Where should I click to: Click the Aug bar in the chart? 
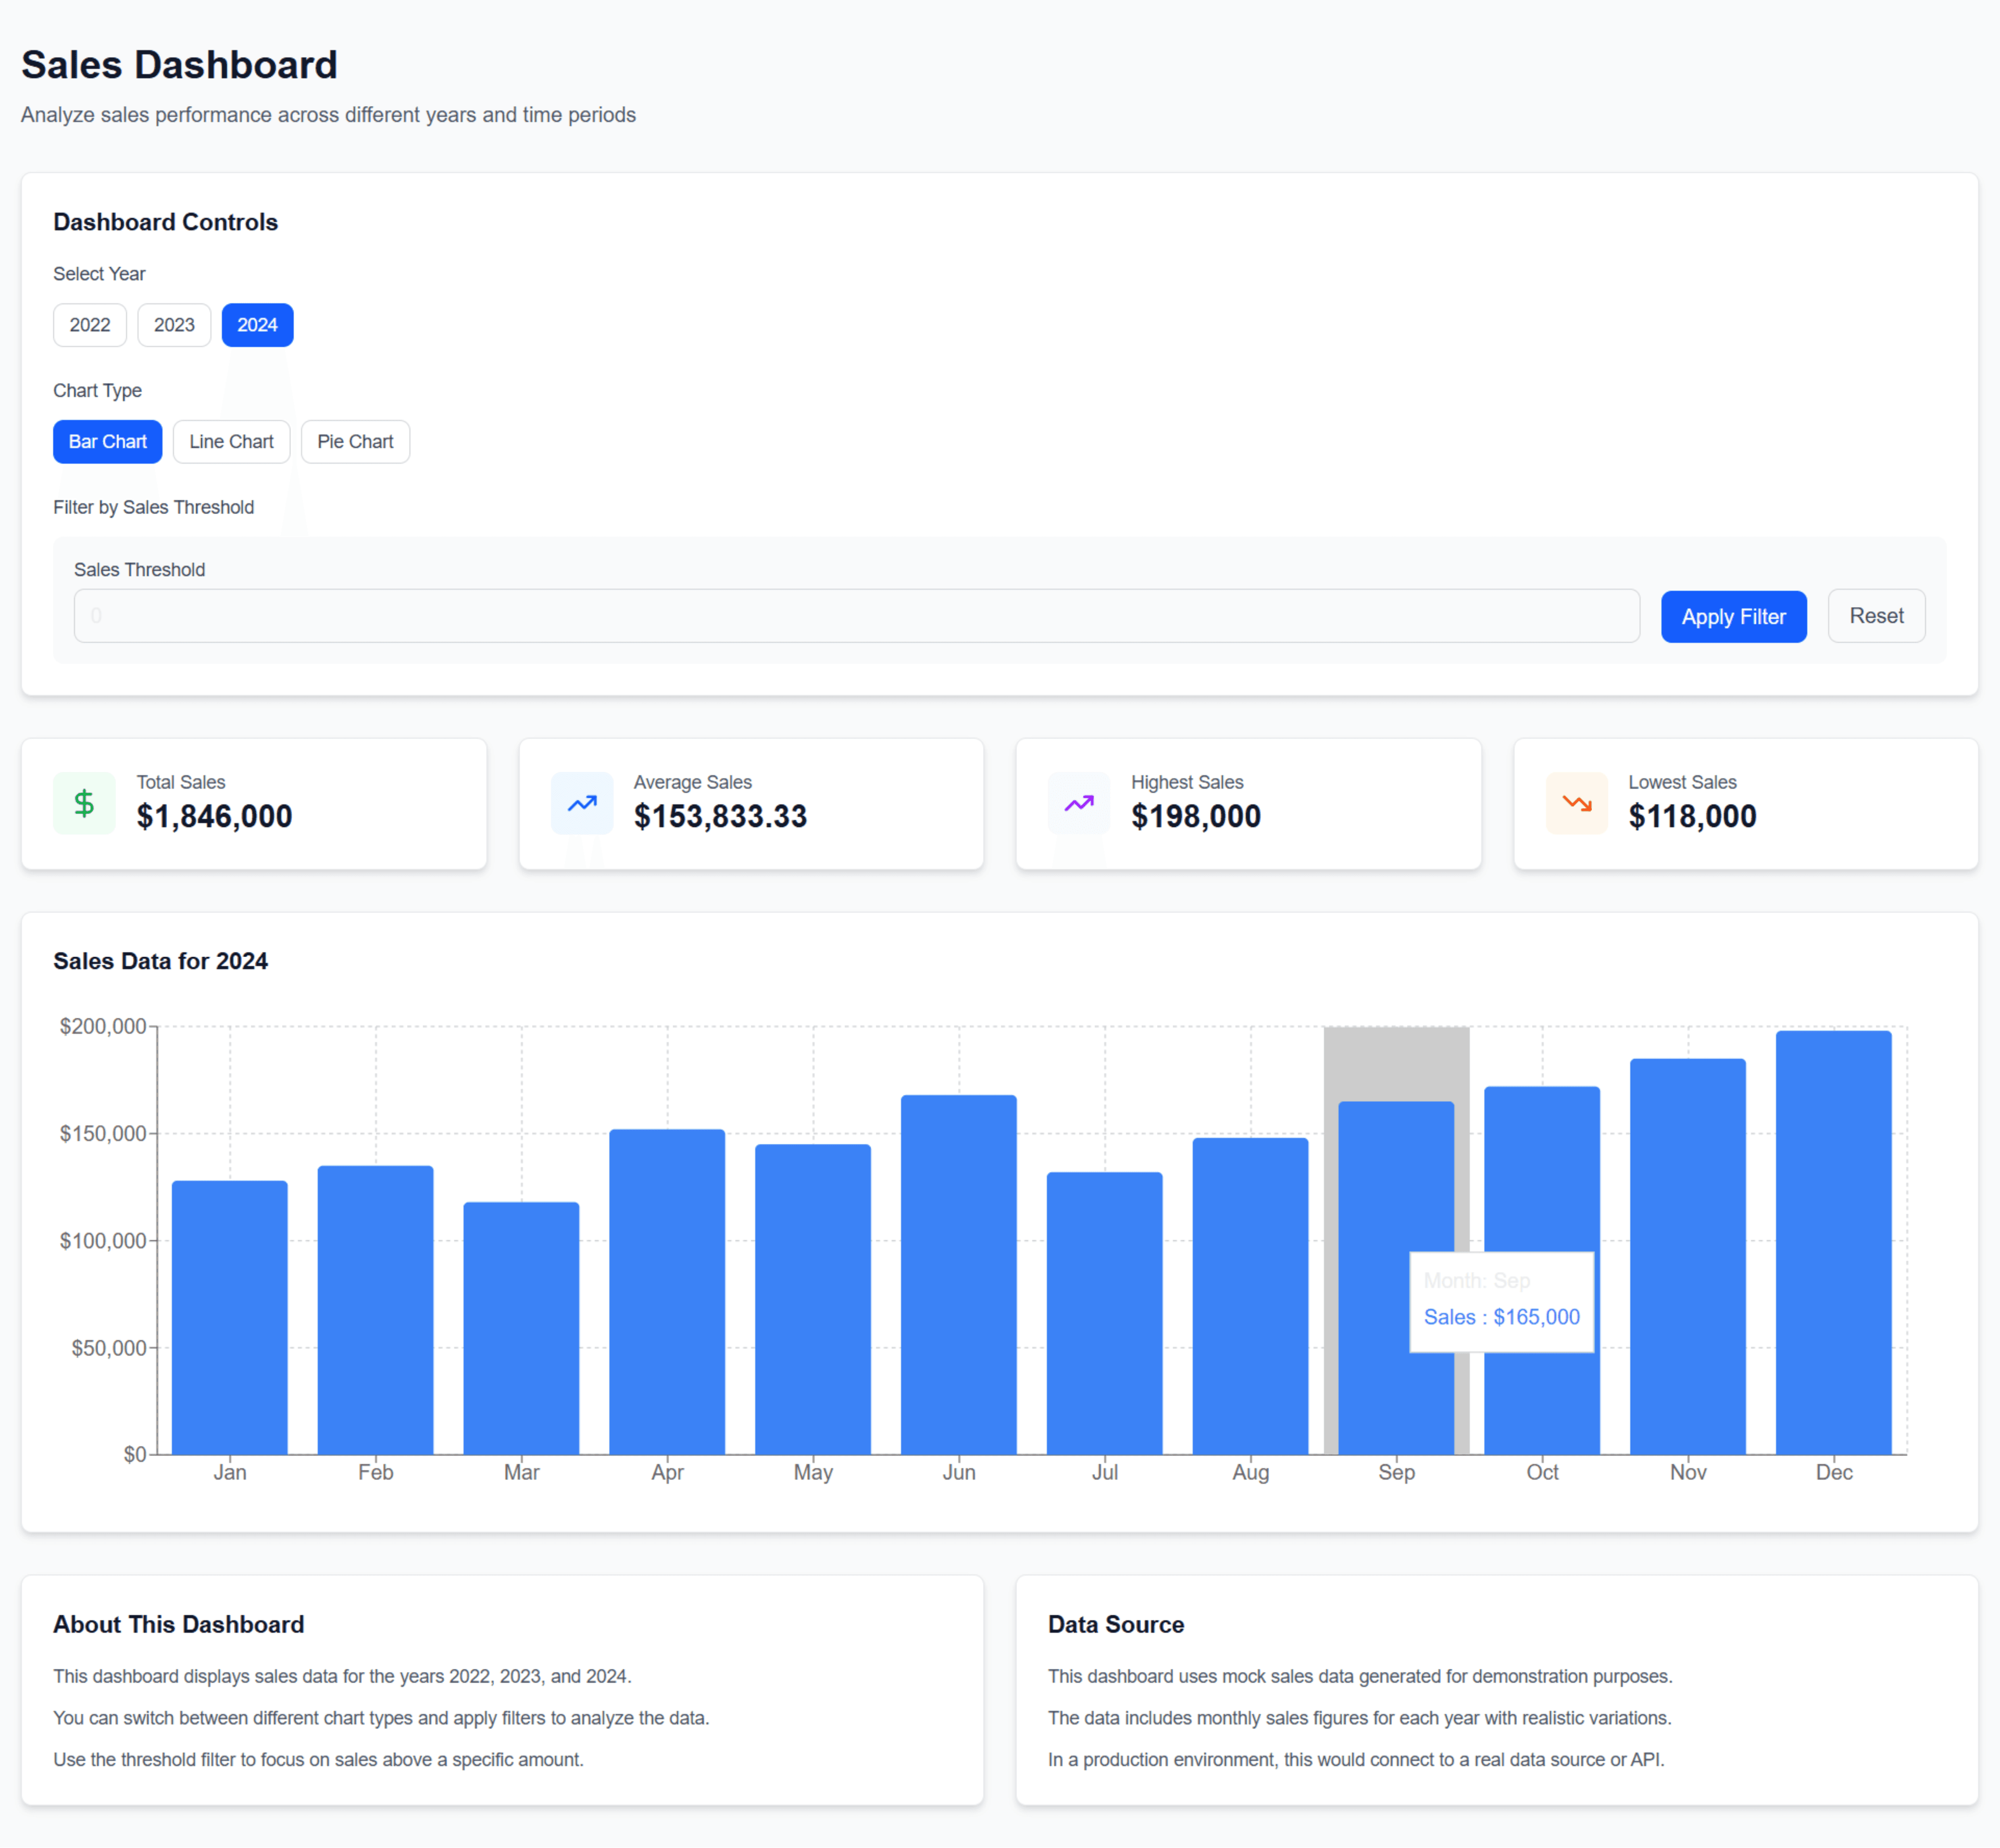[x=1250, y=1296]
